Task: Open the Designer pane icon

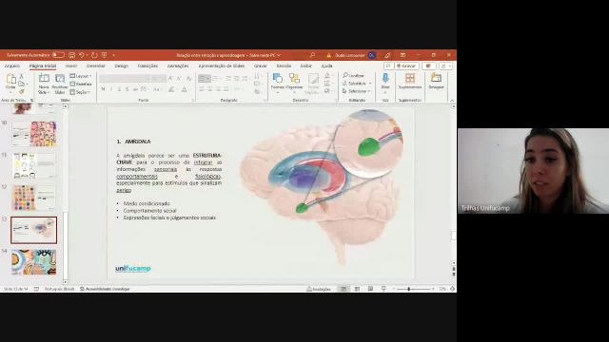Action: coord(436,79)
